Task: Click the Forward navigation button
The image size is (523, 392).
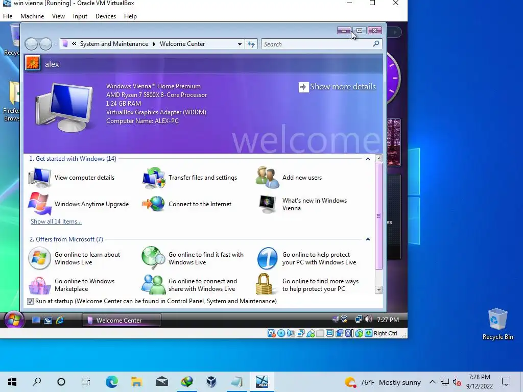Action: [45, 44]
